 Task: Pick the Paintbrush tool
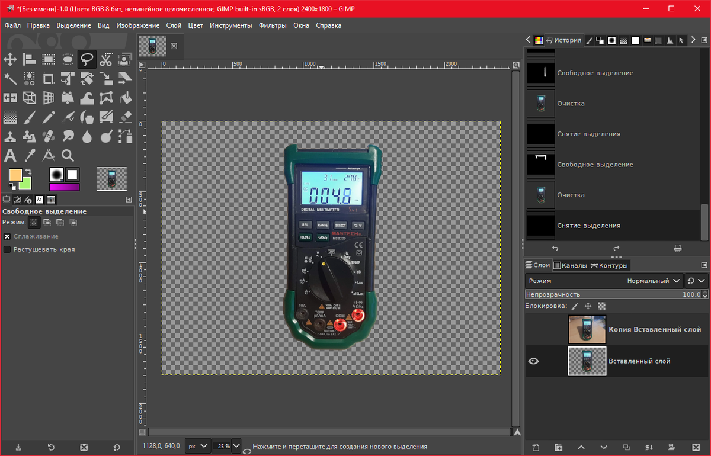point(29,117)
